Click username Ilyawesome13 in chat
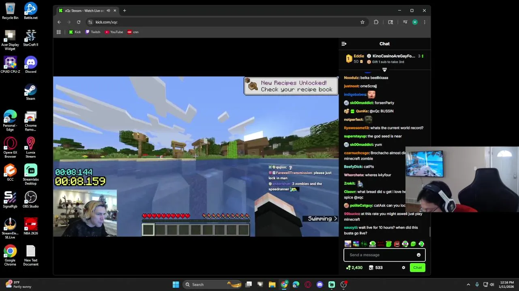 point(356,128)
